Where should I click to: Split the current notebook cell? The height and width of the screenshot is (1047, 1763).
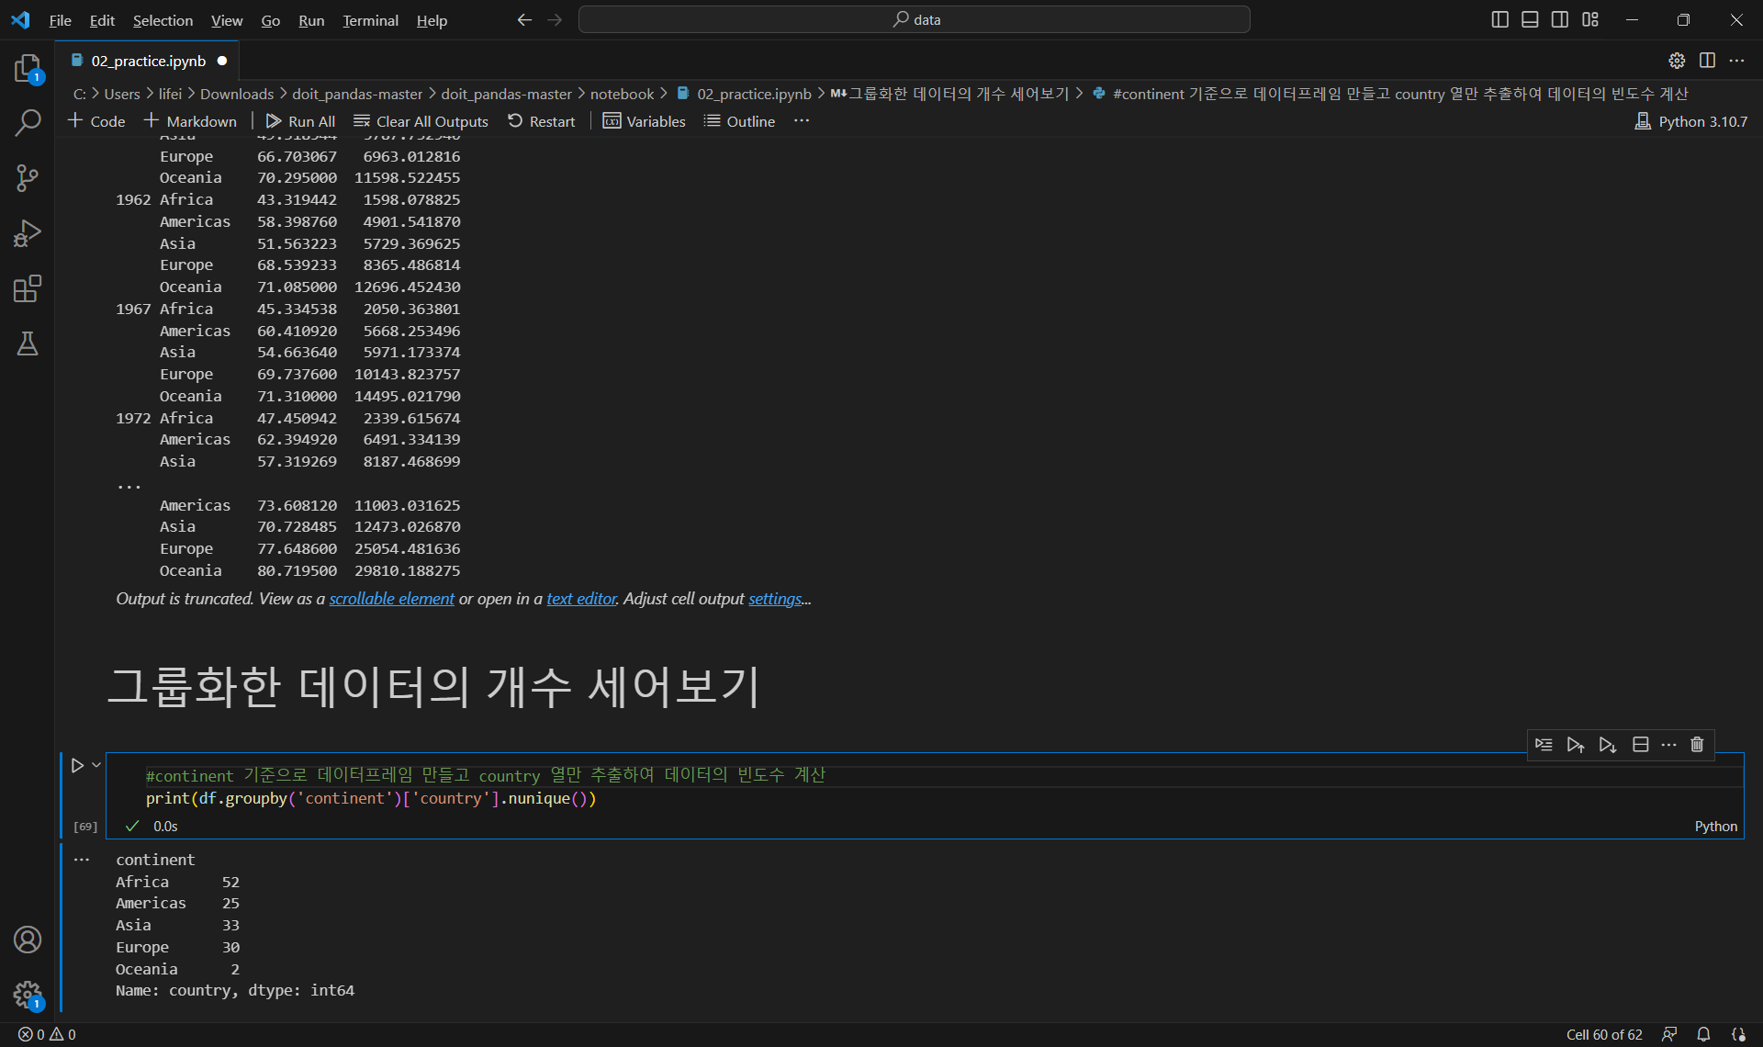[1640, 745]
